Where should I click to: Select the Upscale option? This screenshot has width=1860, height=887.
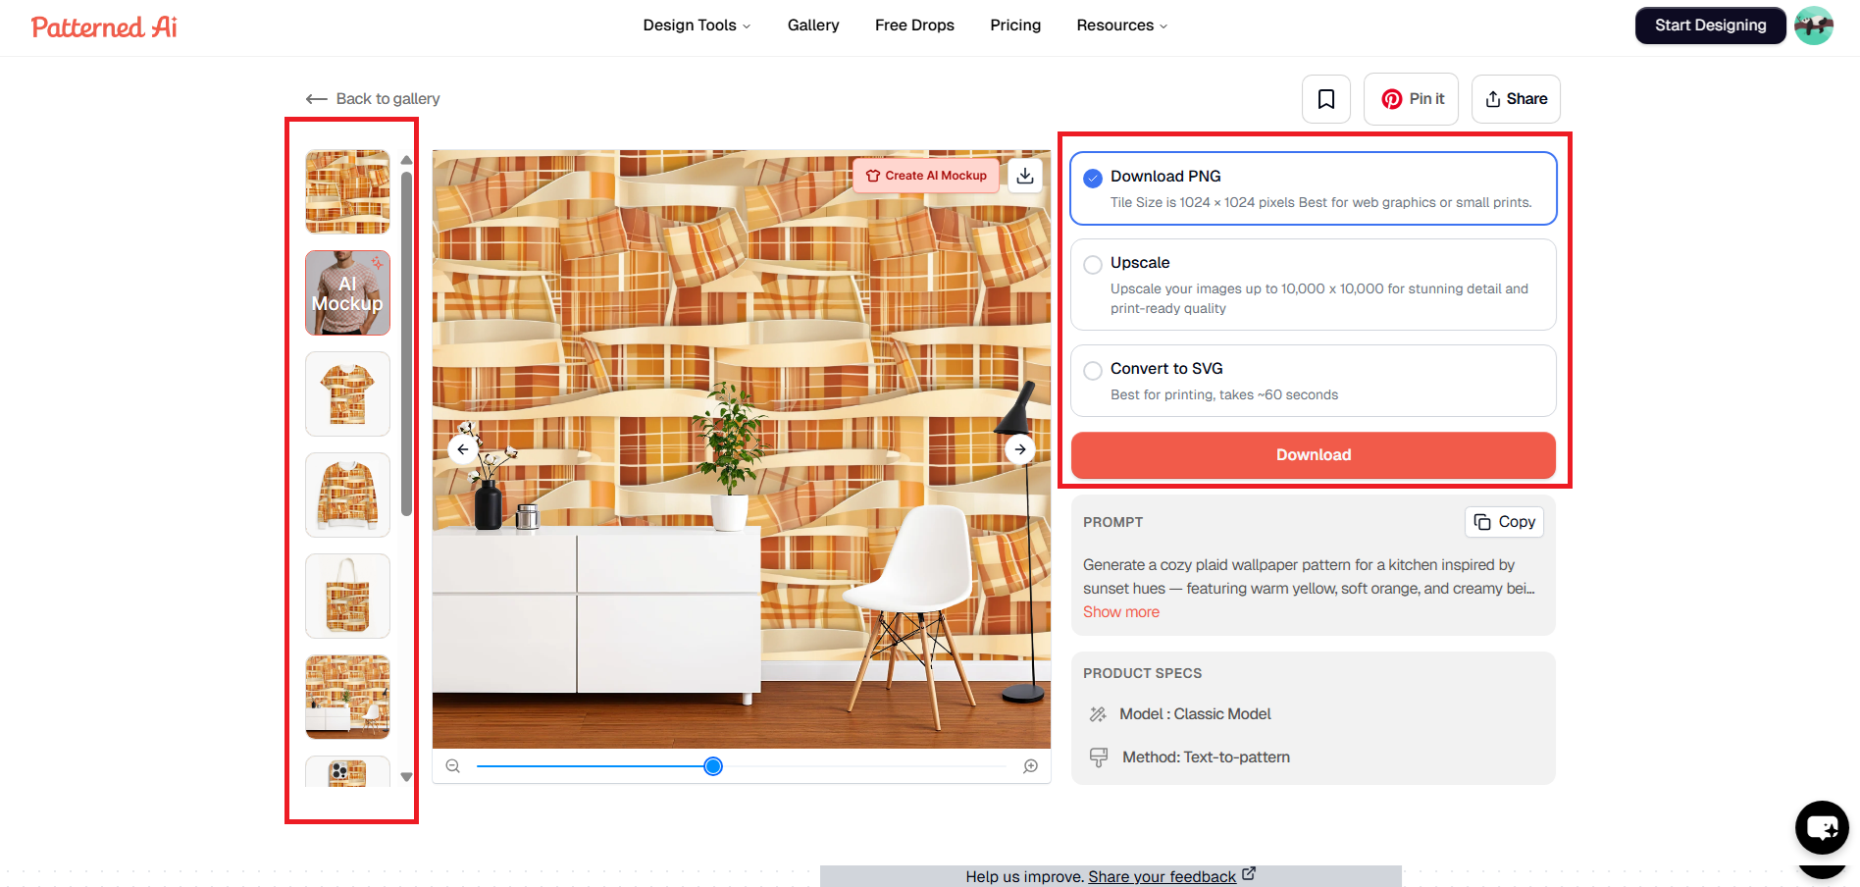tap(1092, 264)
